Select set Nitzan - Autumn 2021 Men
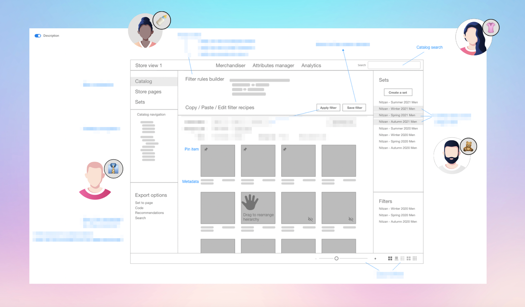Screen dimensions: 525x307 [x=398, y=122]
